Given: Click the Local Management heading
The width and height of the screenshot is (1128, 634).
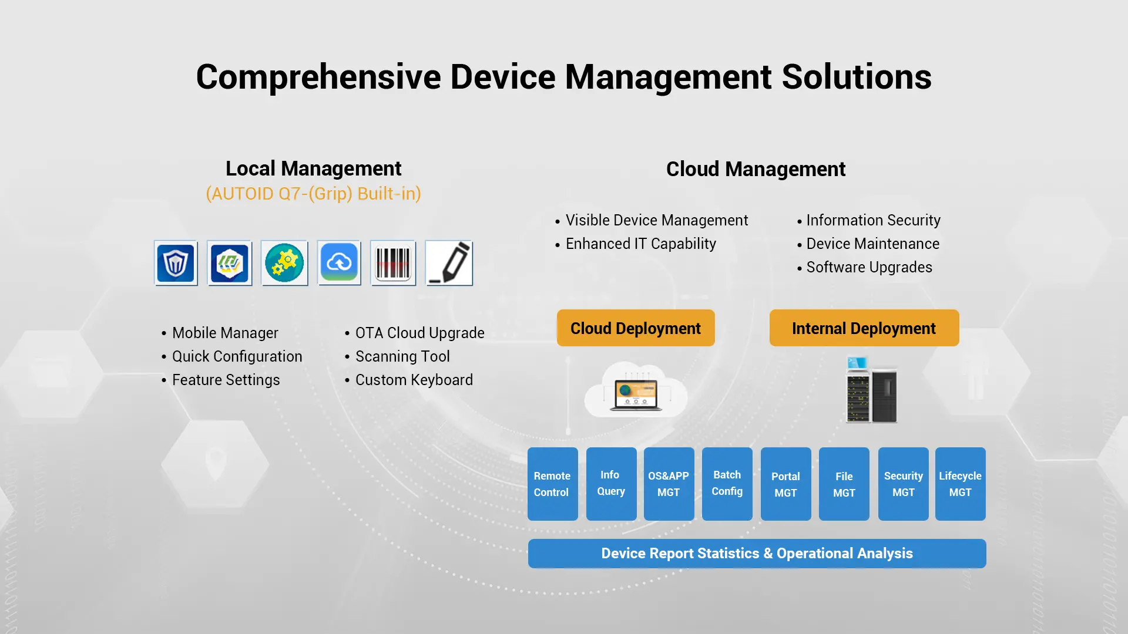Looking at the screenshot, I should click(313, 169).
